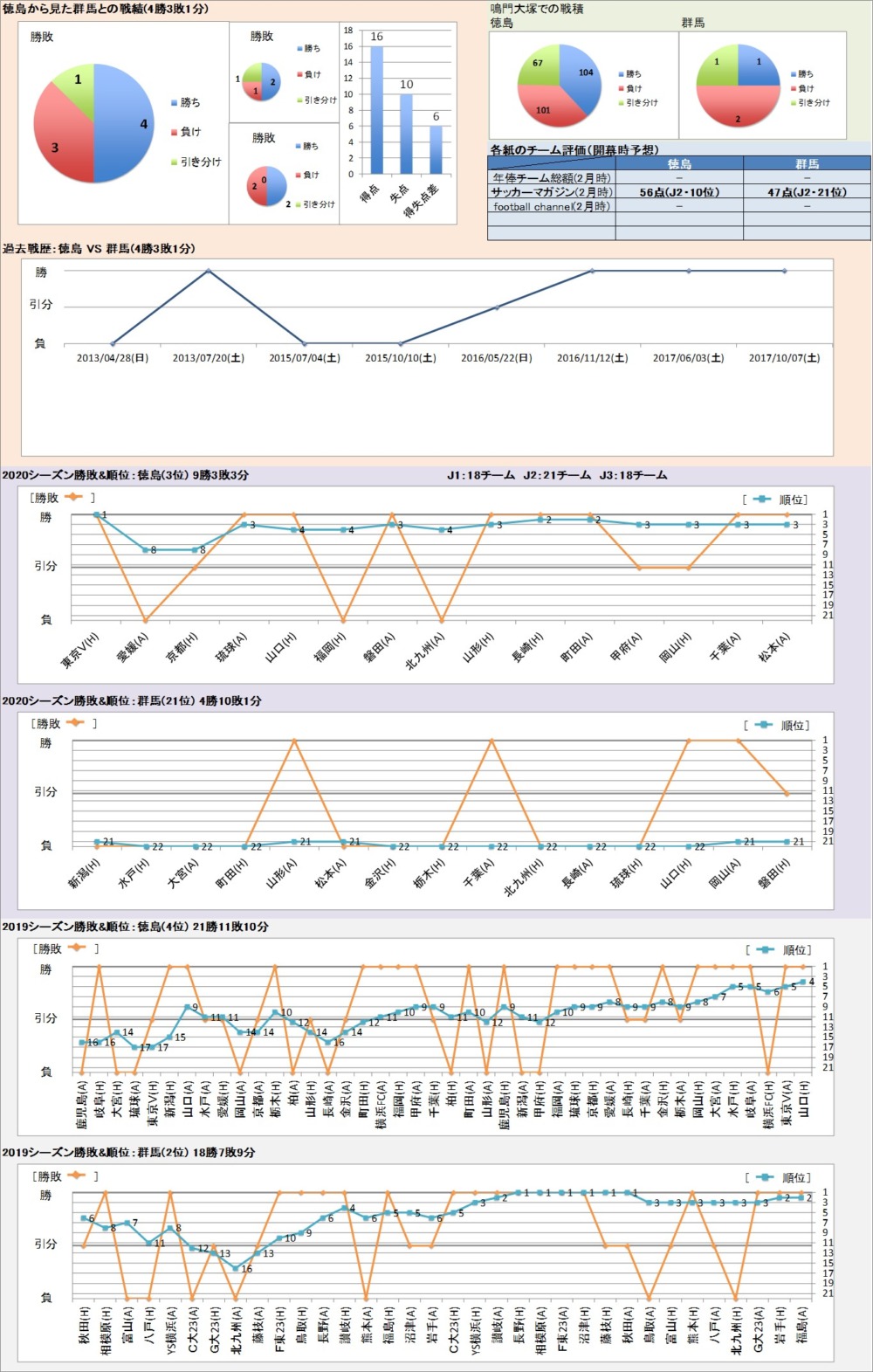Image resolution: width=873 pixels, height=1372 pixels.
Task: Select the 得失点差 bar showing value 6
Action: [x=436, y=149]
